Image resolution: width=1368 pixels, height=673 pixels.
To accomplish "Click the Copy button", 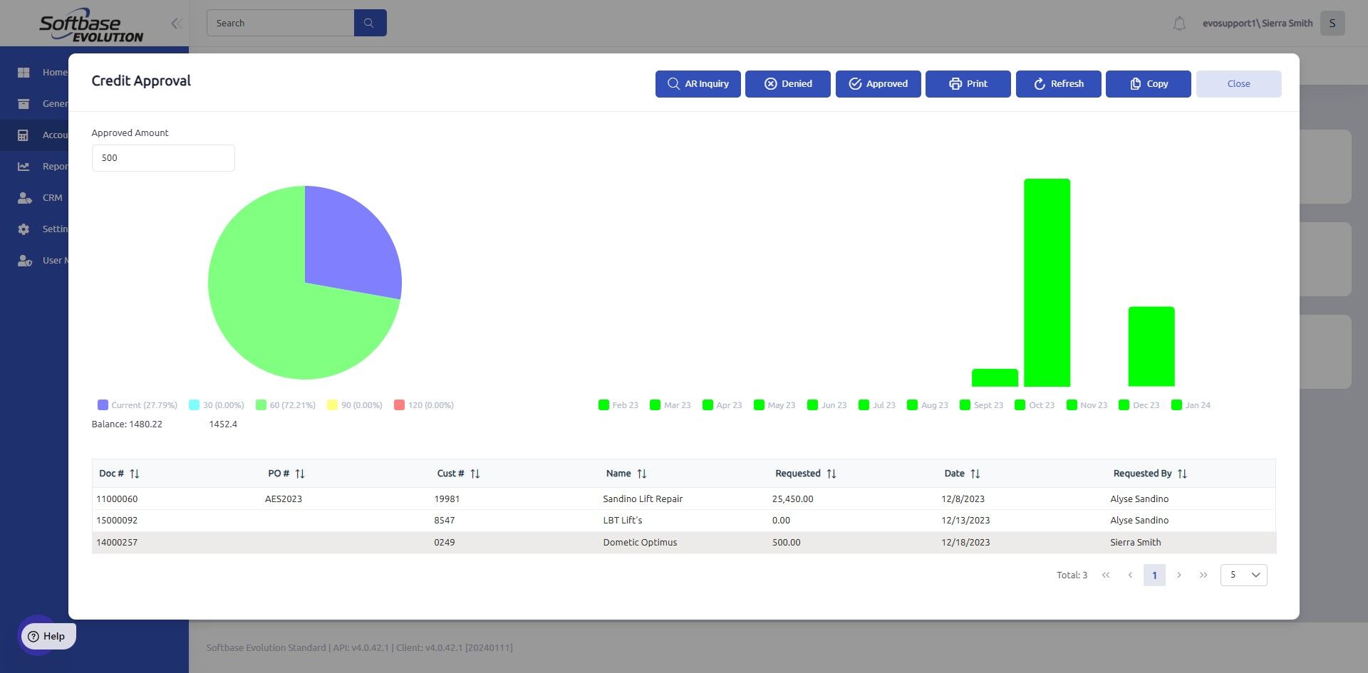I will click(1149, 84).
